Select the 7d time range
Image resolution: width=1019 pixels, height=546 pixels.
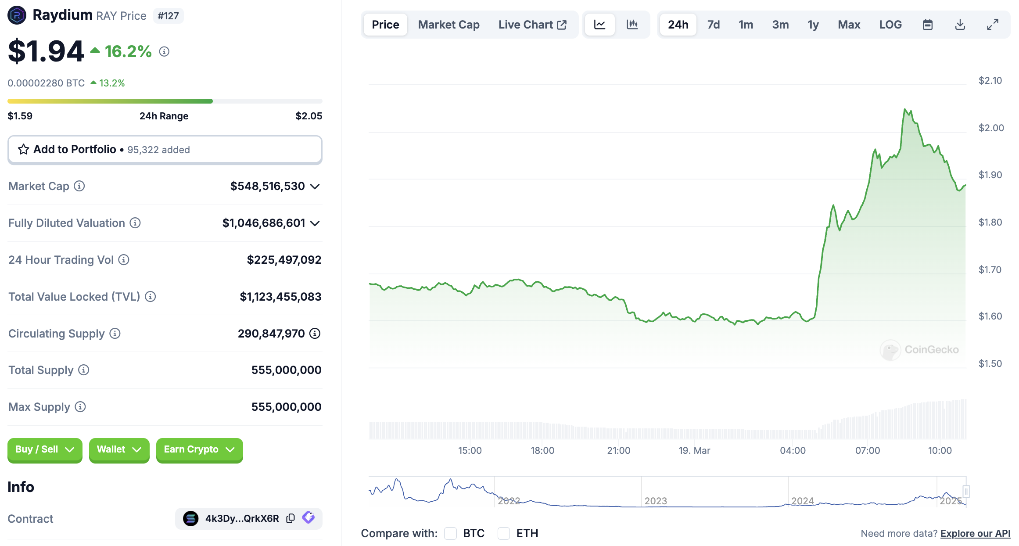tap(713, 25)
